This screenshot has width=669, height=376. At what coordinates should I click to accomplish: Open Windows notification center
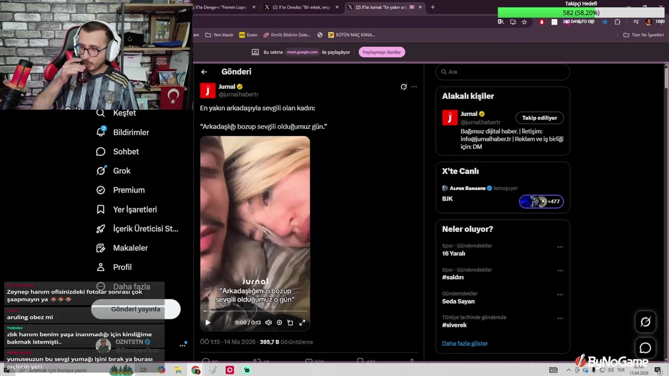(658, 370)
